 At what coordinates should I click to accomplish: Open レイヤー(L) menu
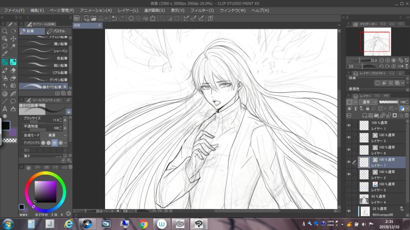click(x=128, y=10)
